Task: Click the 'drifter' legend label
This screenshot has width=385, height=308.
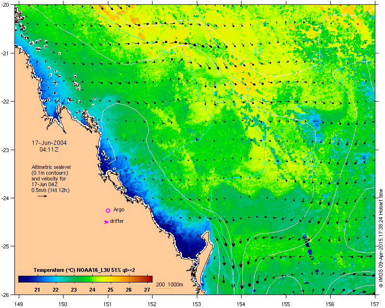Action: (x=116, y=221)
